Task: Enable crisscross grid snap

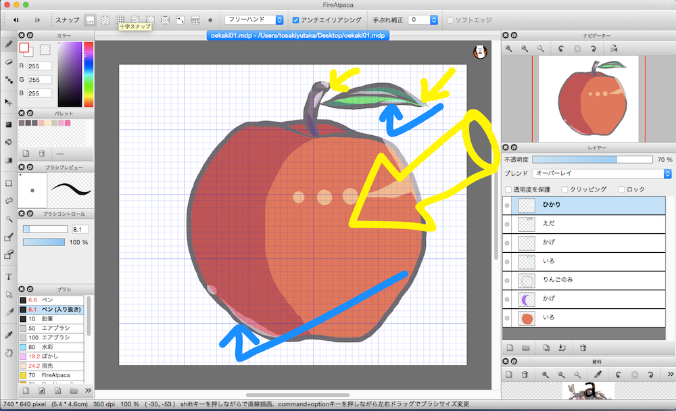Action: (120, 20)
